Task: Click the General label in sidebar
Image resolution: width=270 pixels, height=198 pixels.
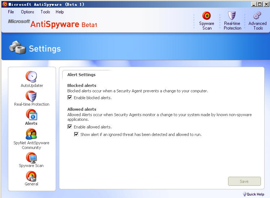Action: [31, 184]
